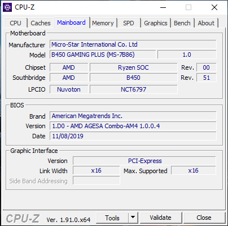Click the Chipset vendor AMD field
Screen dimensions: 228x226
pos(69,67)
